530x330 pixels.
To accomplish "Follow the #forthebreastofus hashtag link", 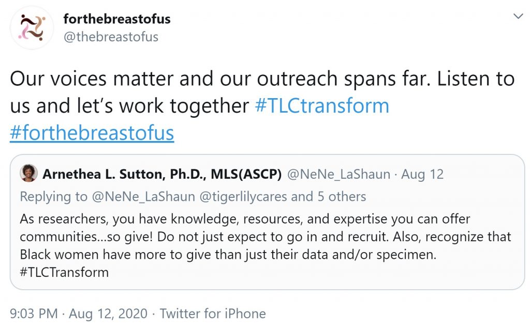I will tap(92, 133).
